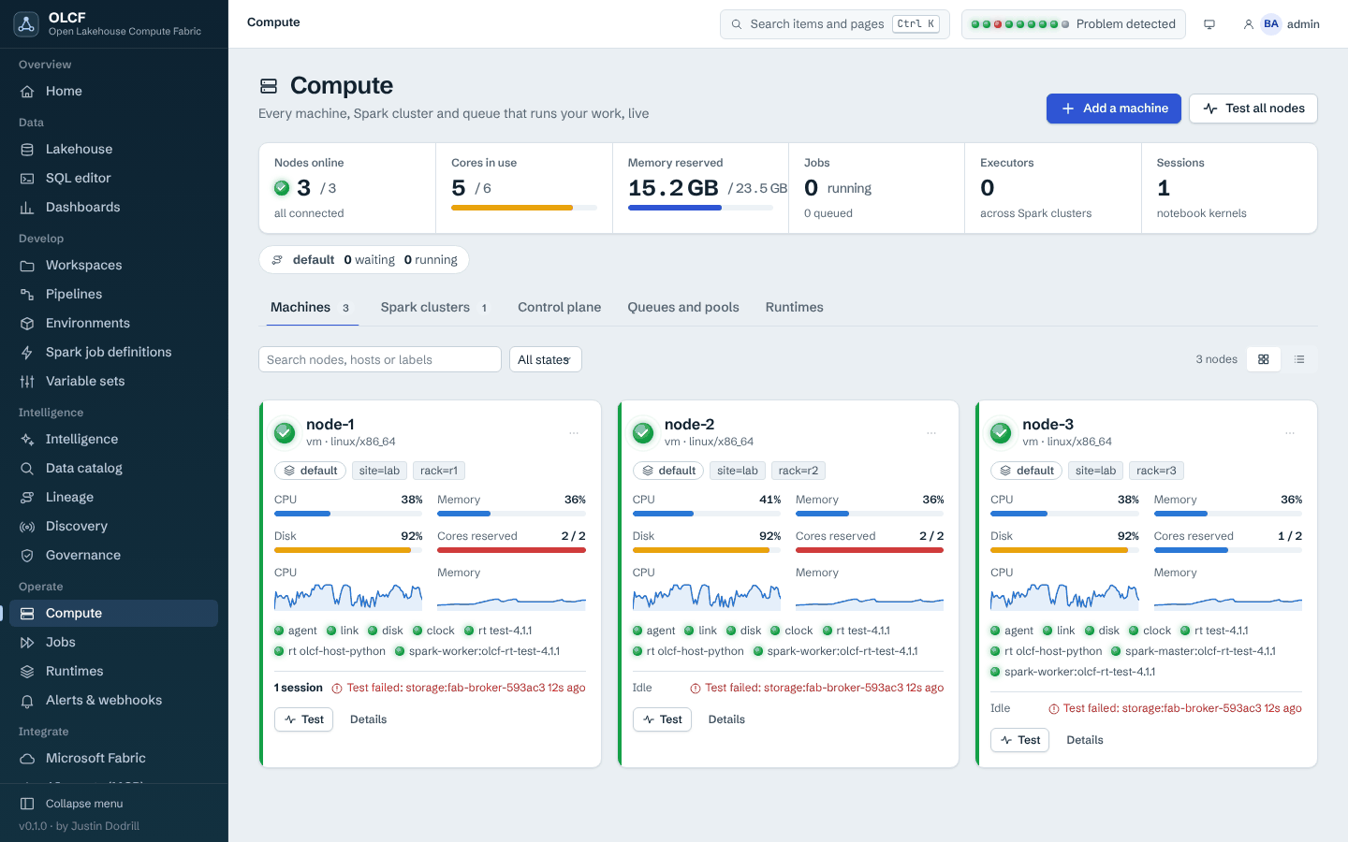
Task: Click the Memory reserved progress bar
Action: click(700, 208)
